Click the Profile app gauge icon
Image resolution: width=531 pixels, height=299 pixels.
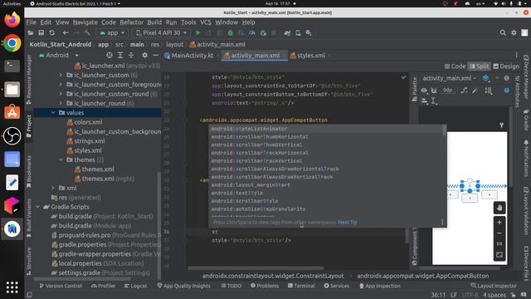pyautogui.click(x=251, y=33)
